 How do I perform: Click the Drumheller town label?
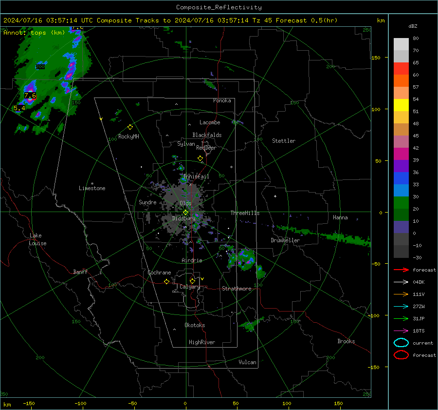285,240
